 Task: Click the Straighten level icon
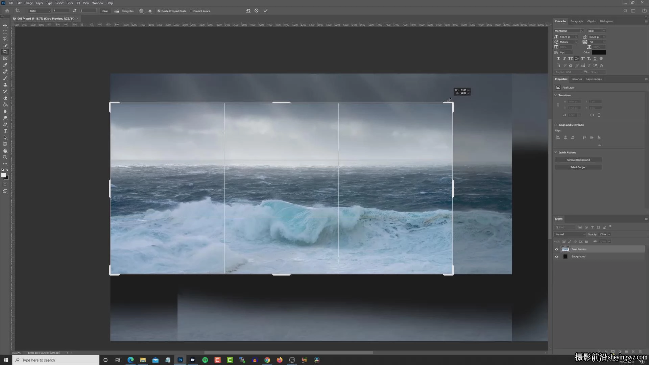[117, 11]
